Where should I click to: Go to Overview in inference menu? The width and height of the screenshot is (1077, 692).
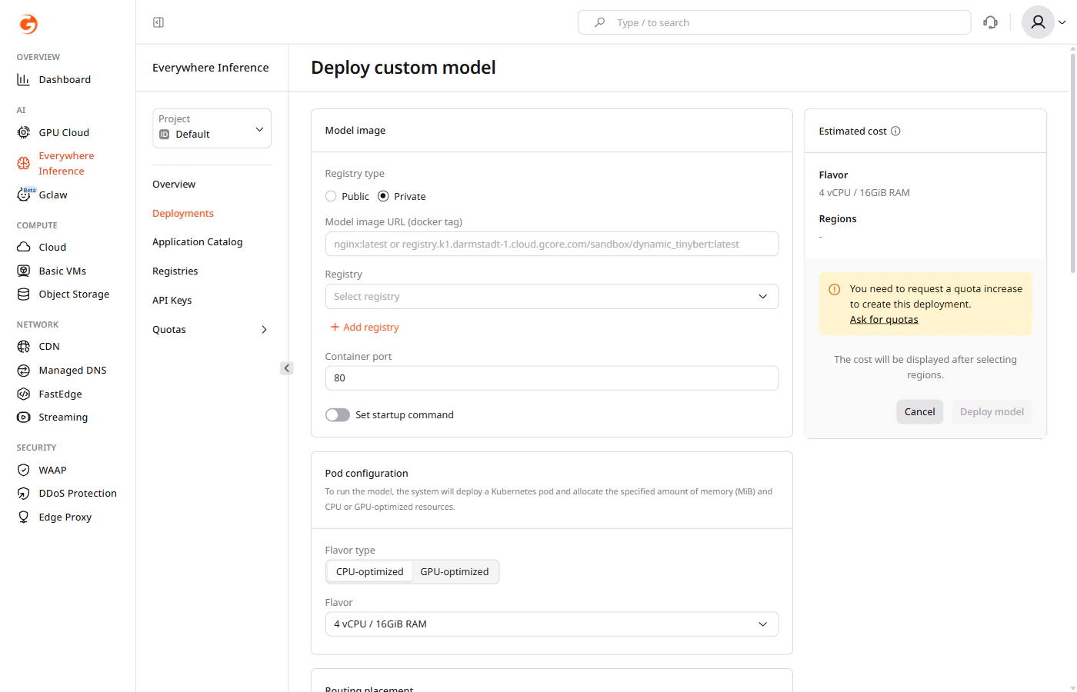click(174, 184)
